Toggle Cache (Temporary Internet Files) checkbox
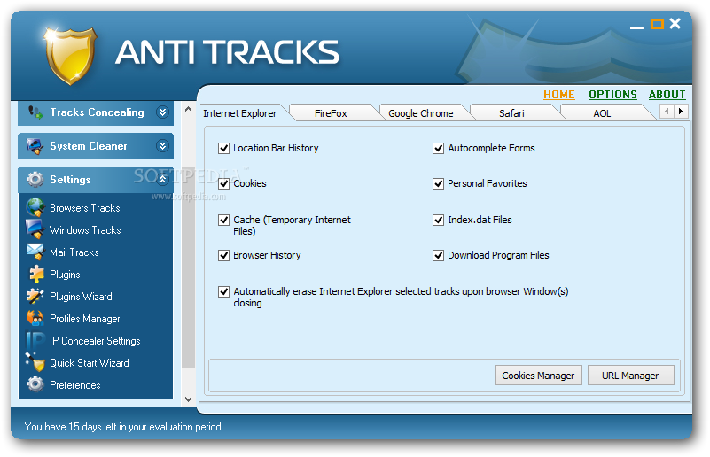This screenshot has height=457, width=710. (x=223, y=220)
